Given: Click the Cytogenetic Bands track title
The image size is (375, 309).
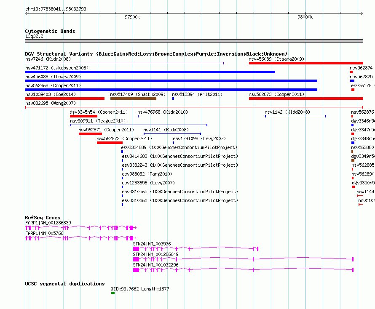Looking at the screenshot, I should click(x=50, y=31).
